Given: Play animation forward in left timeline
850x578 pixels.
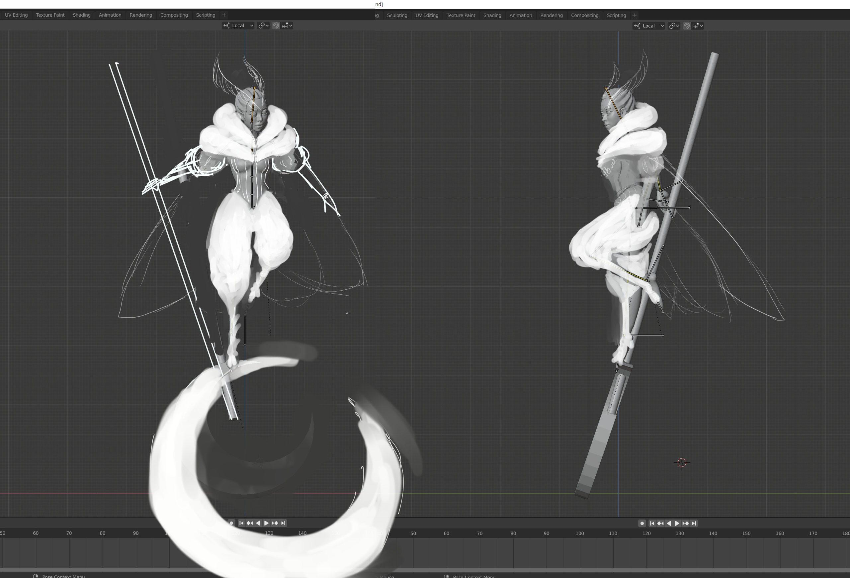Looking at the screenshot, I should pos(266,523).
